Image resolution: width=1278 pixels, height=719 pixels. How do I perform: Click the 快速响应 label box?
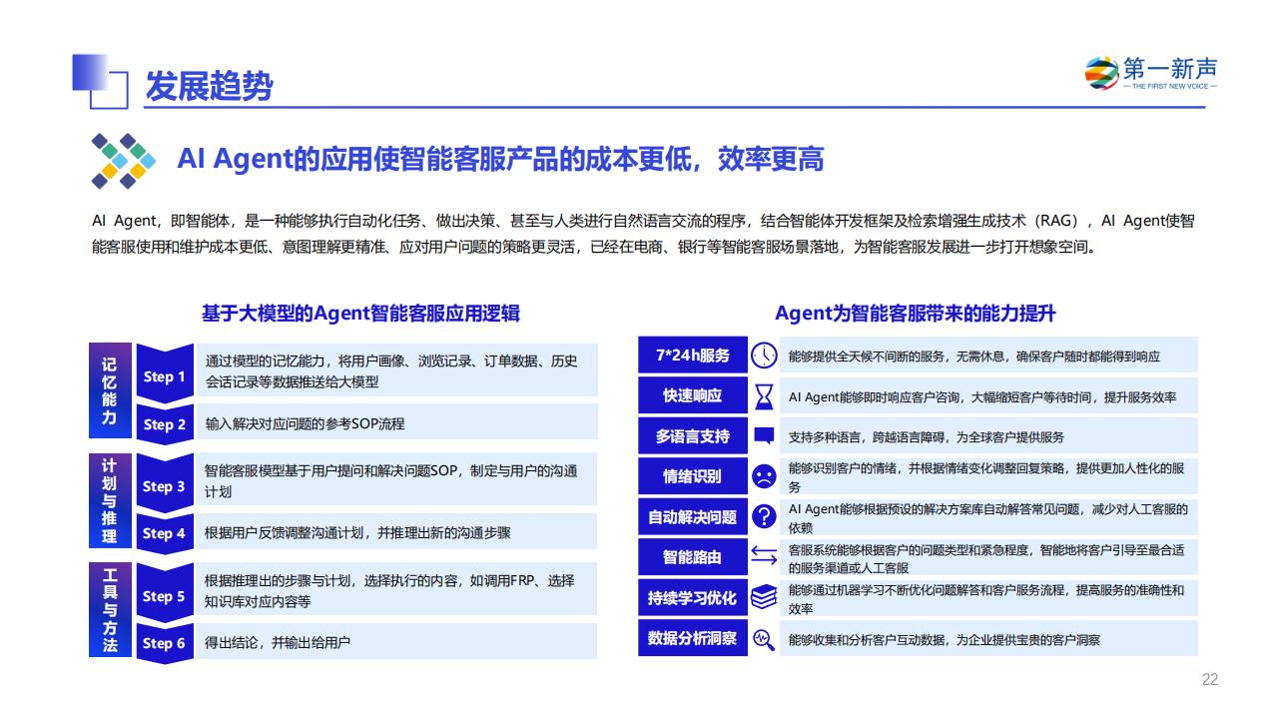pyautogui.click(x=693, y=395)
